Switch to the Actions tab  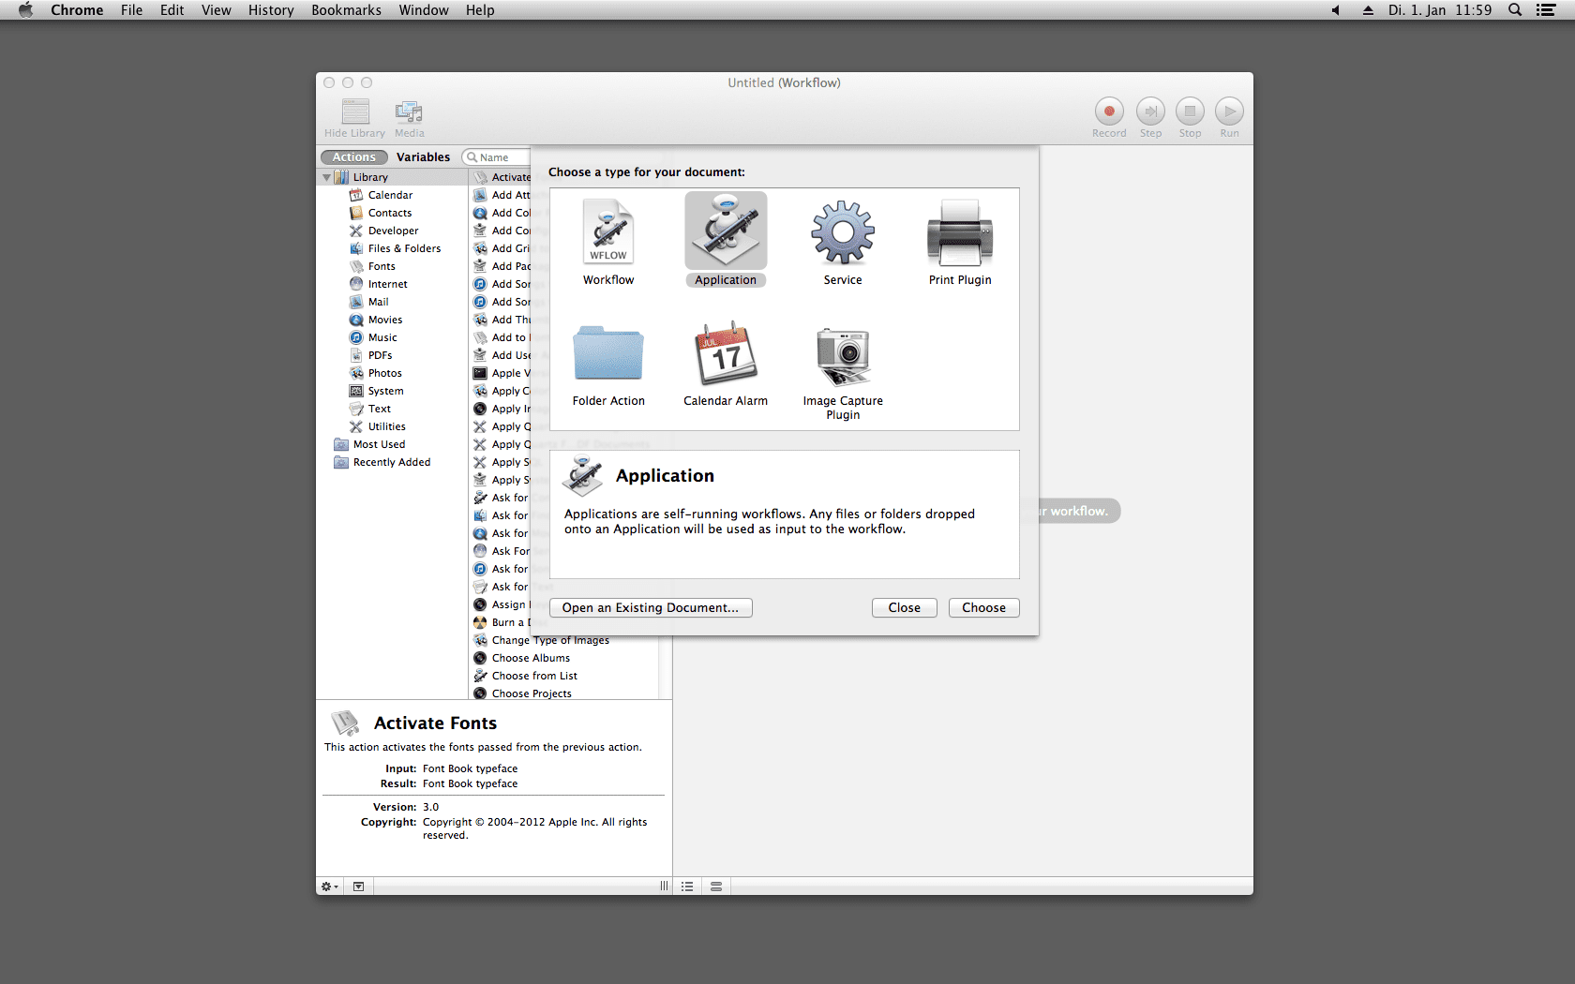[353, 157]
